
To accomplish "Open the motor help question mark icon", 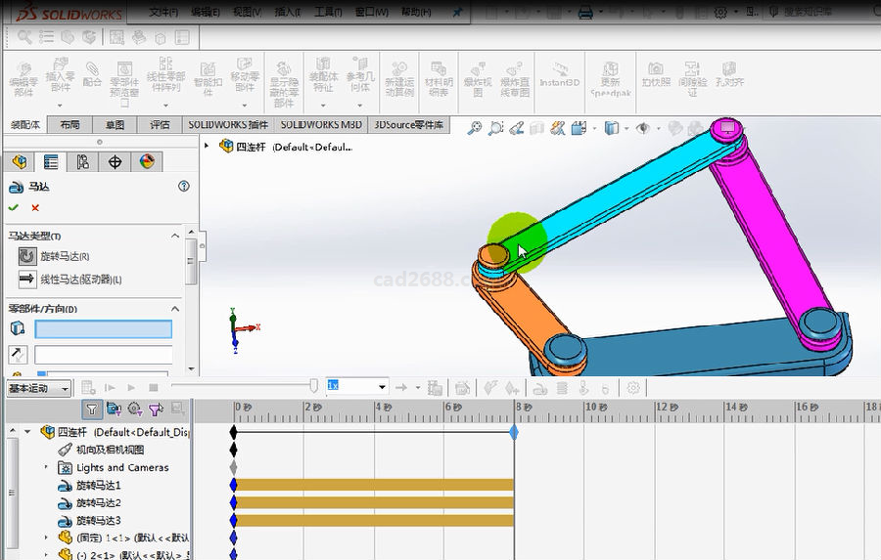I will [x=183, y=186].
